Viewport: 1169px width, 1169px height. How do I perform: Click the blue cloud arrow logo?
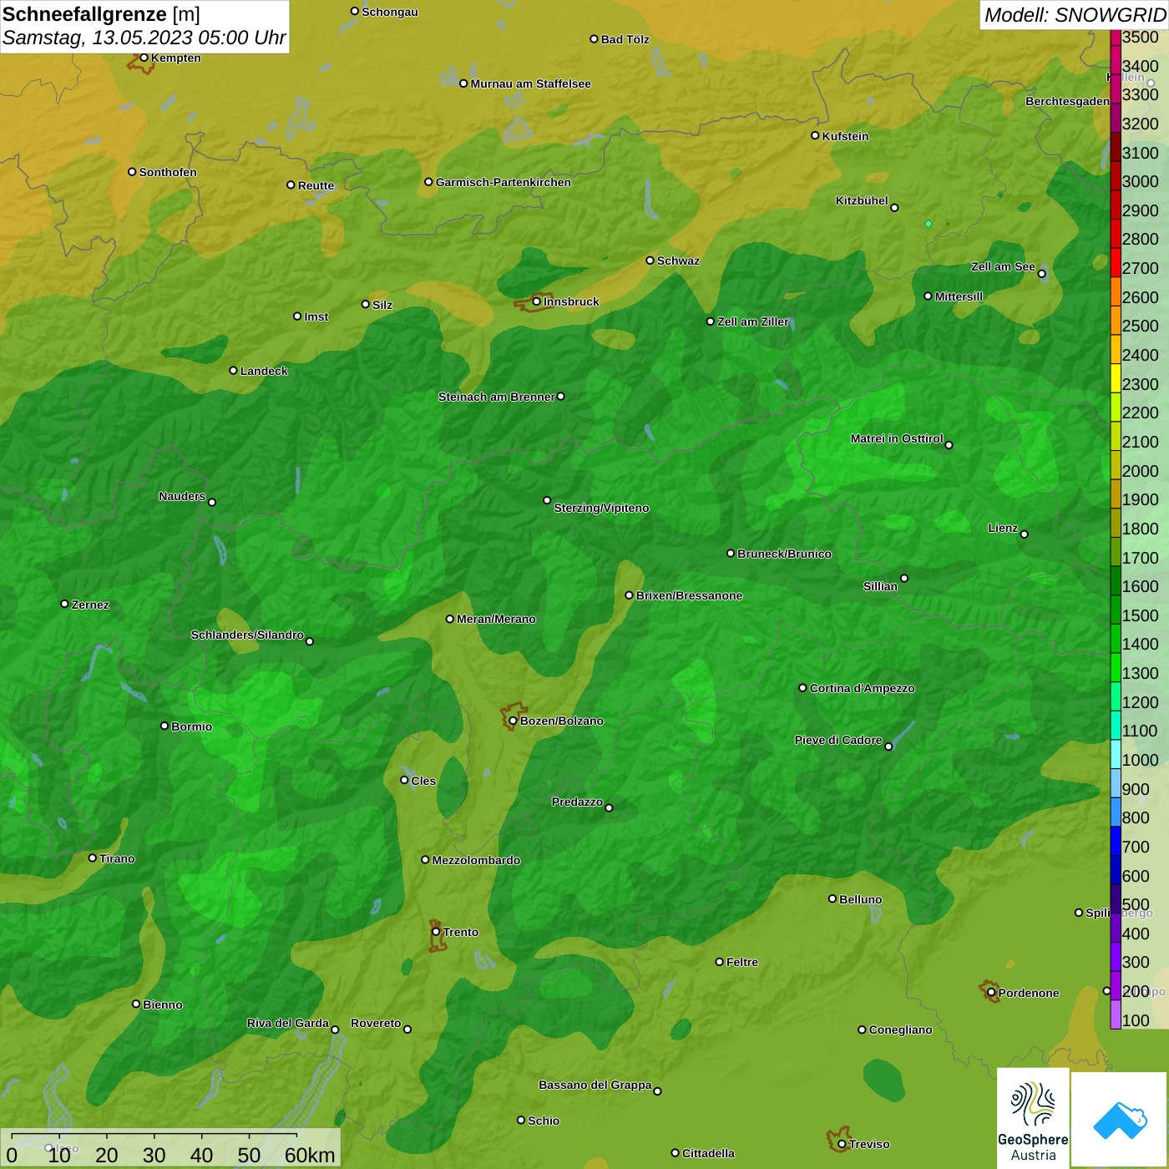tap(1120, 1120)
